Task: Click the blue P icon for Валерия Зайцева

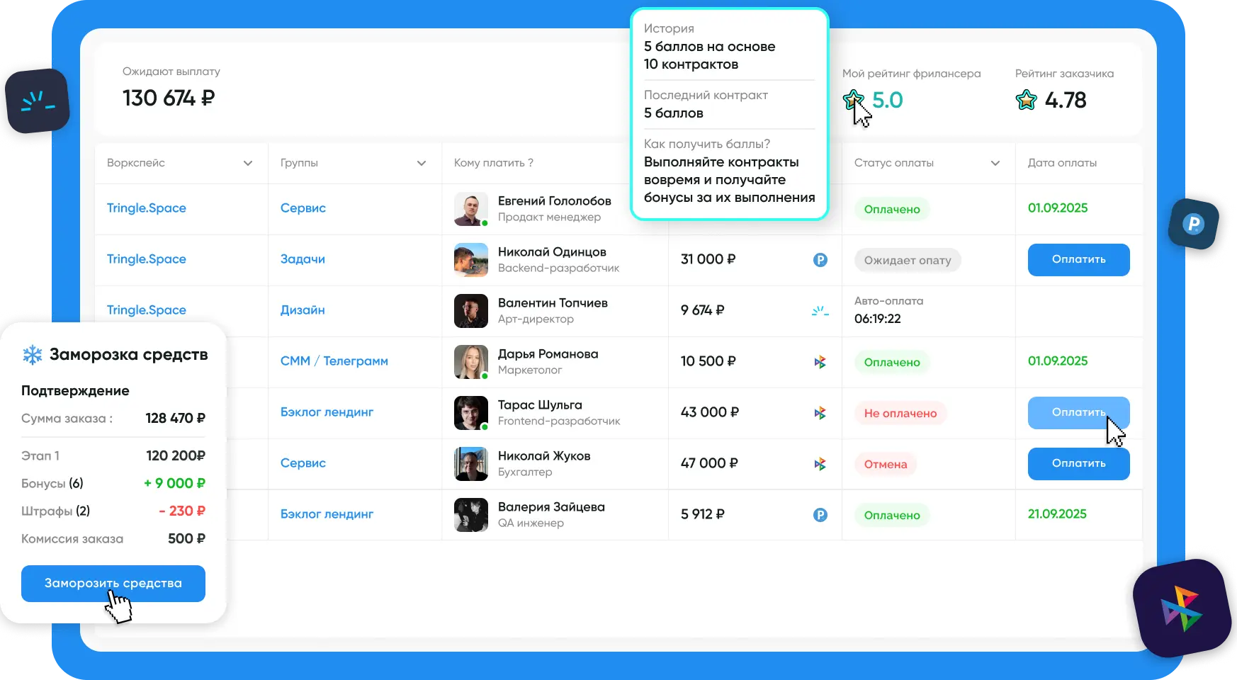Action: tap(820, 515)
